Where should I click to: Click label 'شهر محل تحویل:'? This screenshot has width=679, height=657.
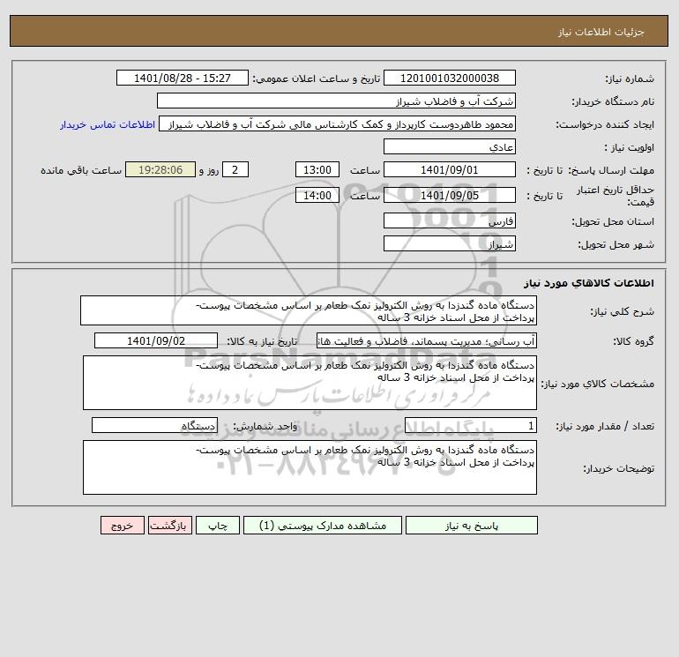click(616, 244)
